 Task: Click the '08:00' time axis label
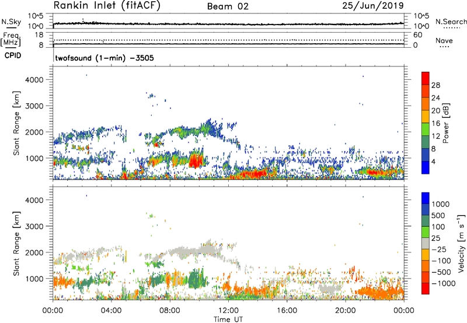(170, 311)
